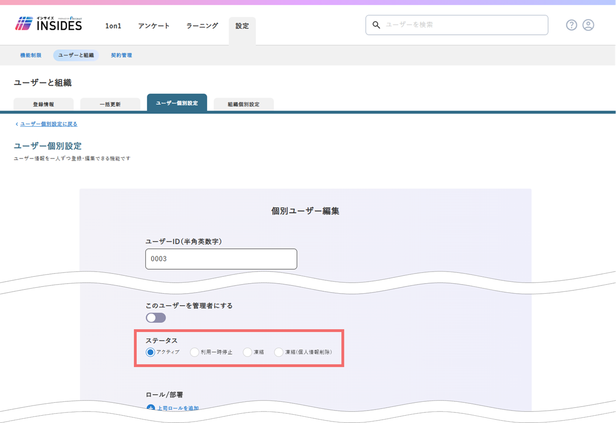
Task: Open the アンケート menu
Action: 154,26
